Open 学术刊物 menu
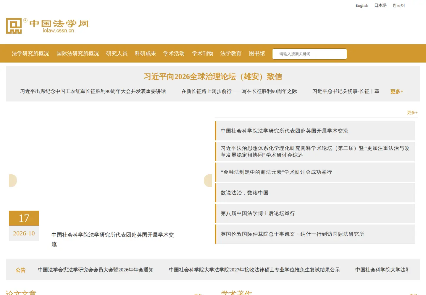This screenshot has height=295, width=426. click(203, 53)
